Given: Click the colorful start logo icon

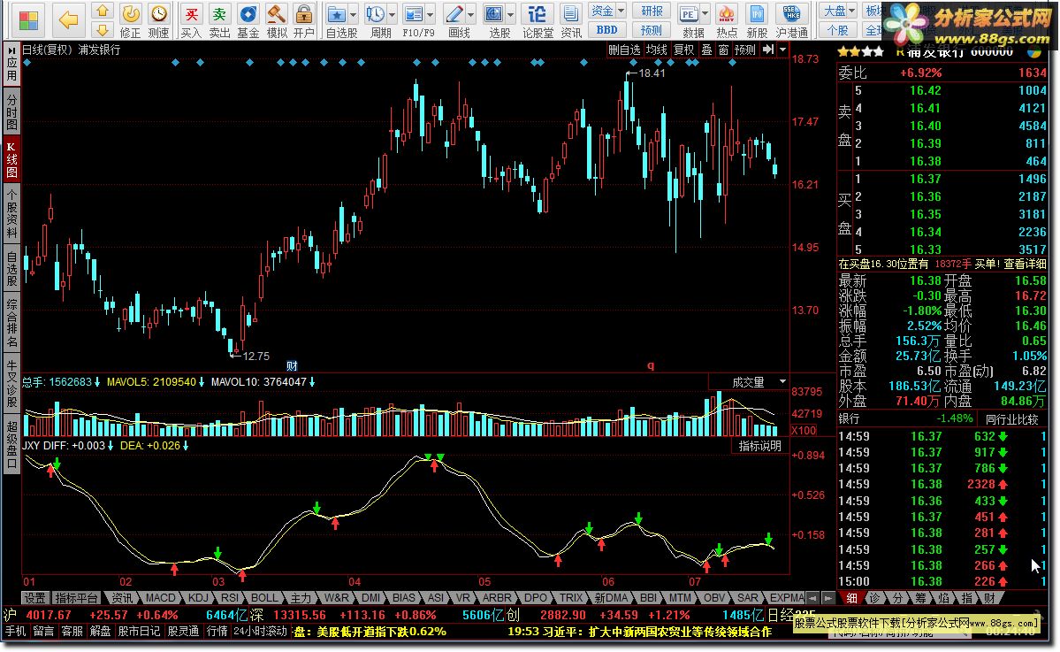Looking at the screenshot, I should (28, 20).
